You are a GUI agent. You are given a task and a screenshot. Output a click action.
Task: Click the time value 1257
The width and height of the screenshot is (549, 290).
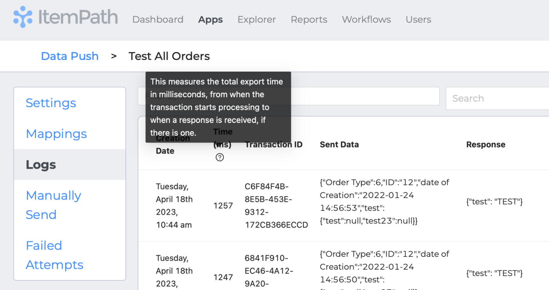(x=223, y=206)
